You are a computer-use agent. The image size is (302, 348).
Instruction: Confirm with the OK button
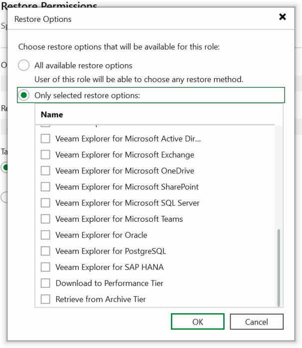[198, 322]
